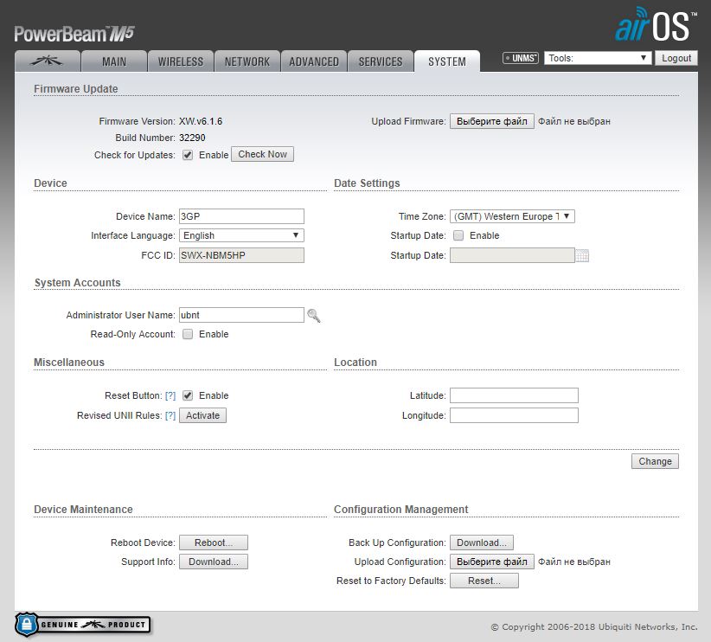
Task: Click the airOS logo
Action: click(654, 26)
